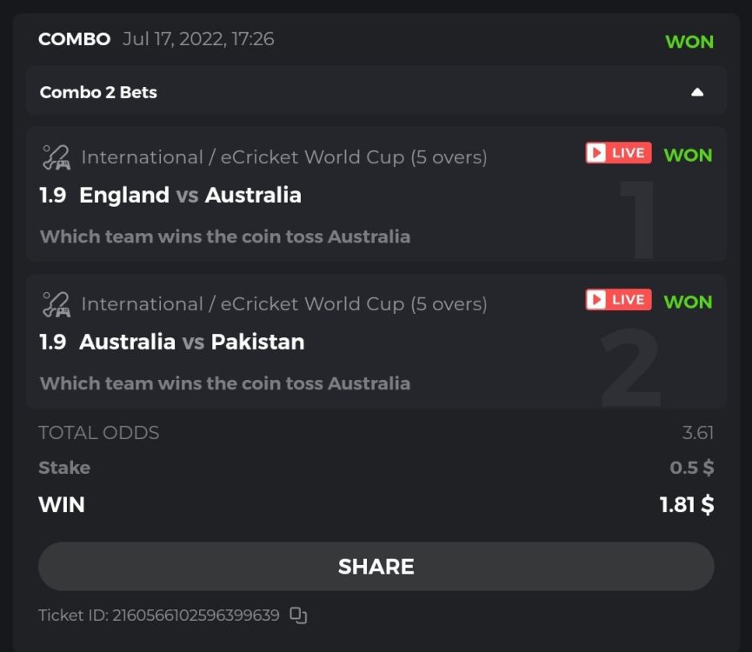
Task: Open the LIVE stream for England vs Australia
Action: (618, 153)
